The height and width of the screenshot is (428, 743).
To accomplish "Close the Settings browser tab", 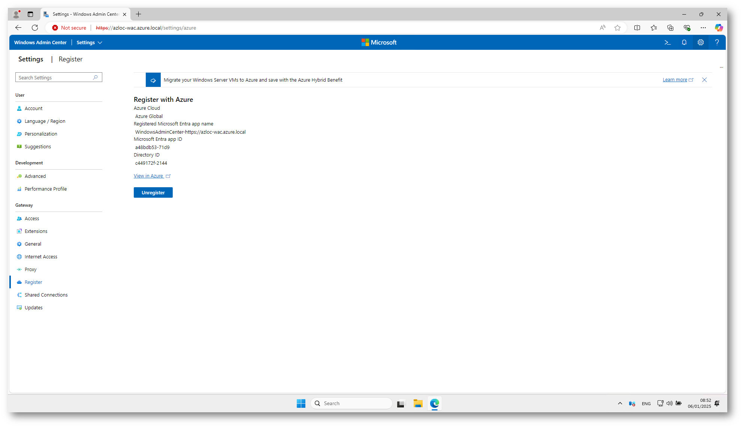I will (124, 14).
